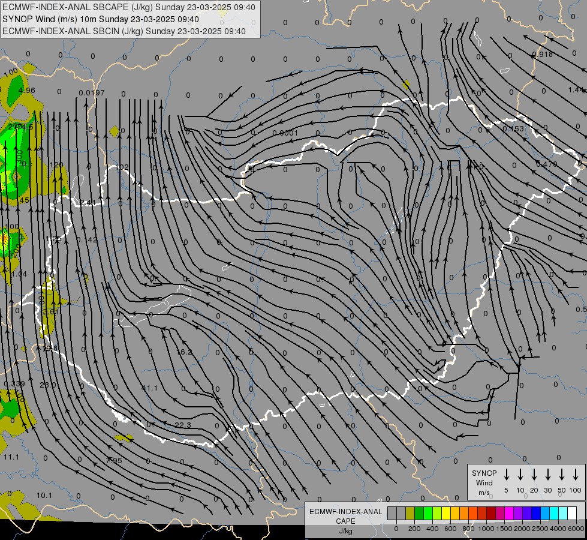This screenshot has height=540, width=587.
Task: Click the 1000 tick on CAPE scale
Action: click(x=486, y=529)
